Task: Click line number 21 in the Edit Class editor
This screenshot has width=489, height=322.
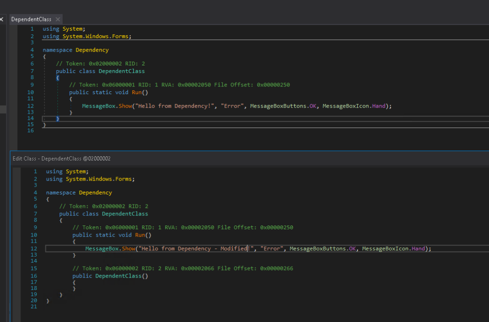Action: 34,306
